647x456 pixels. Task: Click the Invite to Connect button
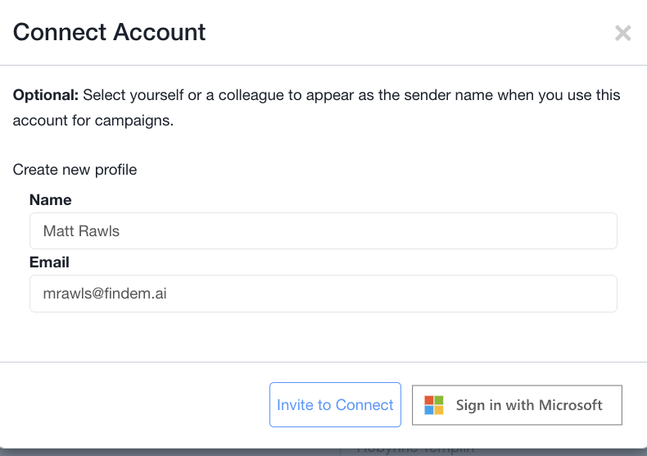(x=335, y=405)
